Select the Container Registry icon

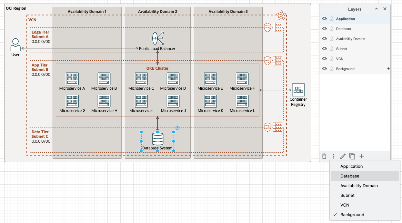298,90
